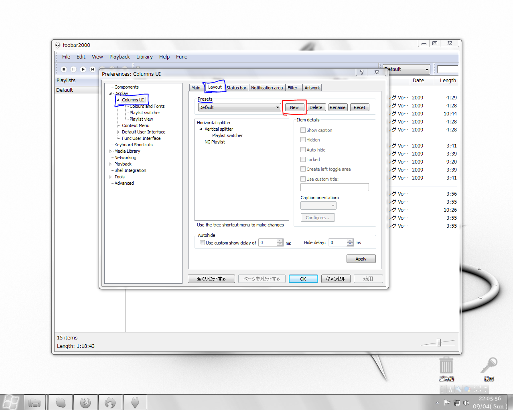The image size is (513, 410).
Task: Toggle the Hidden checkbox
Action: click(303, 140)
